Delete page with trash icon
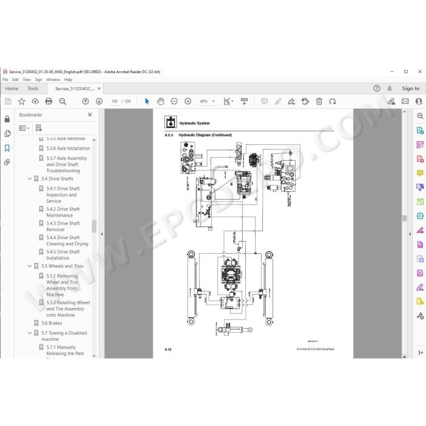Screen dimensions: 426x426 (x=319, y=102)
